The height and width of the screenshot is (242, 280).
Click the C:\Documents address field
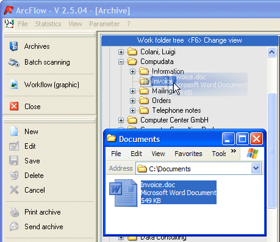coord(198,168)
